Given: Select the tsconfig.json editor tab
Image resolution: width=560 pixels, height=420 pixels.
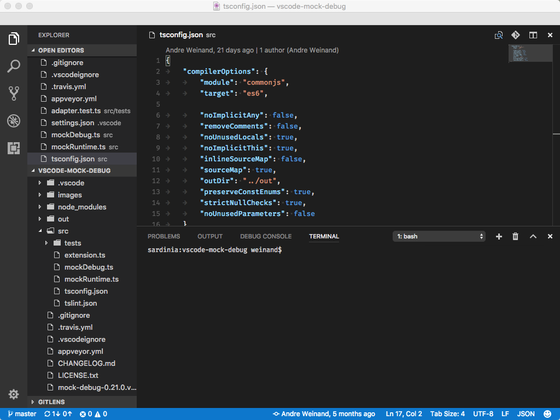Looking at the screenshot, I should (182, 35).
